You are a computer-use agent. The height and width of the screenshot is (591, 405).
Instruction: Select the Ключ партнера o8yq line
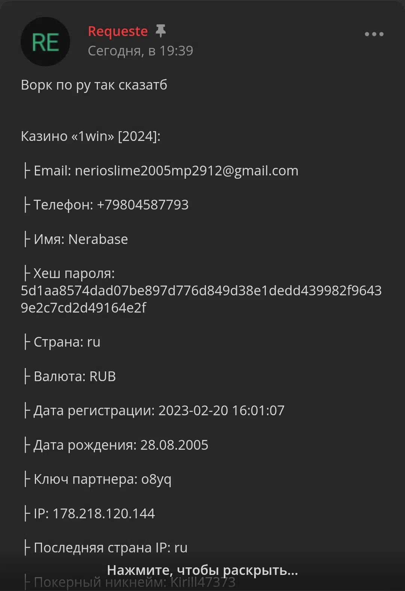(97, 479)
